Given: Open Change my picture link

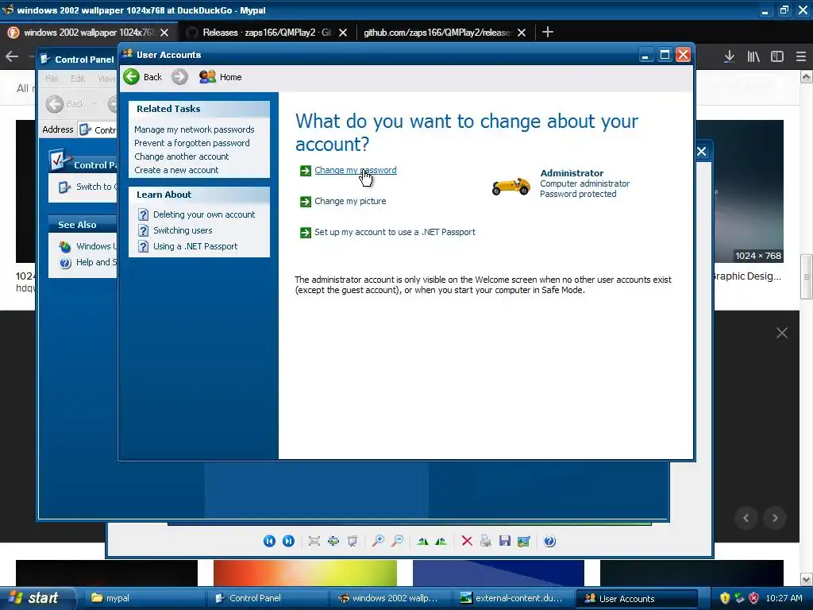Looking at the screenshot, I should 350,201.
